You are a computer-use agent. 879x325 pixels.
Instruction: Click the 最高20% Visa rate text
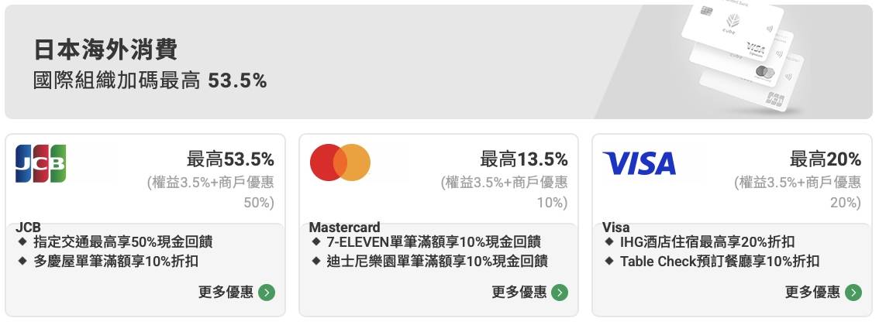tap(825, 160)
